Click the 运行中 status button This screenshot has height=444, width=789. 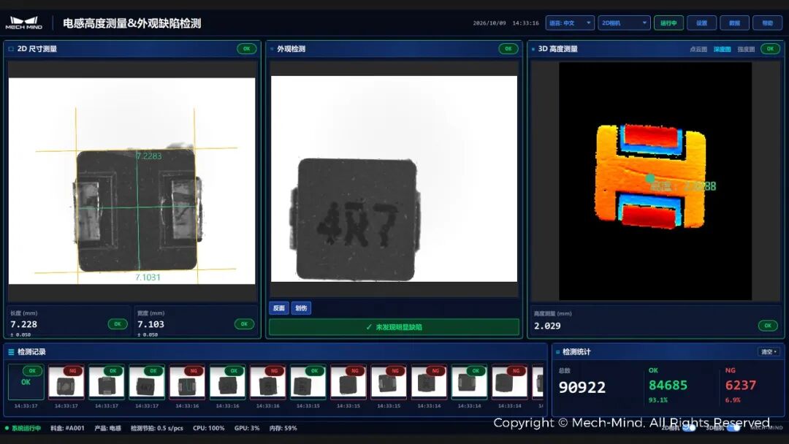click(668, 23)
